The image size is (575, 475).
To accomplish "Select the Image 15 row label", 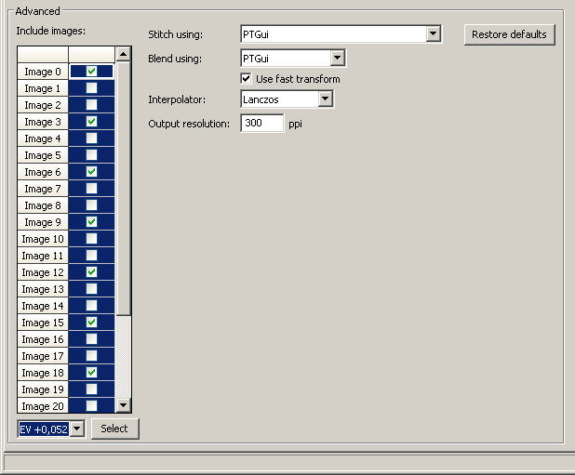I will click(43, 323).
